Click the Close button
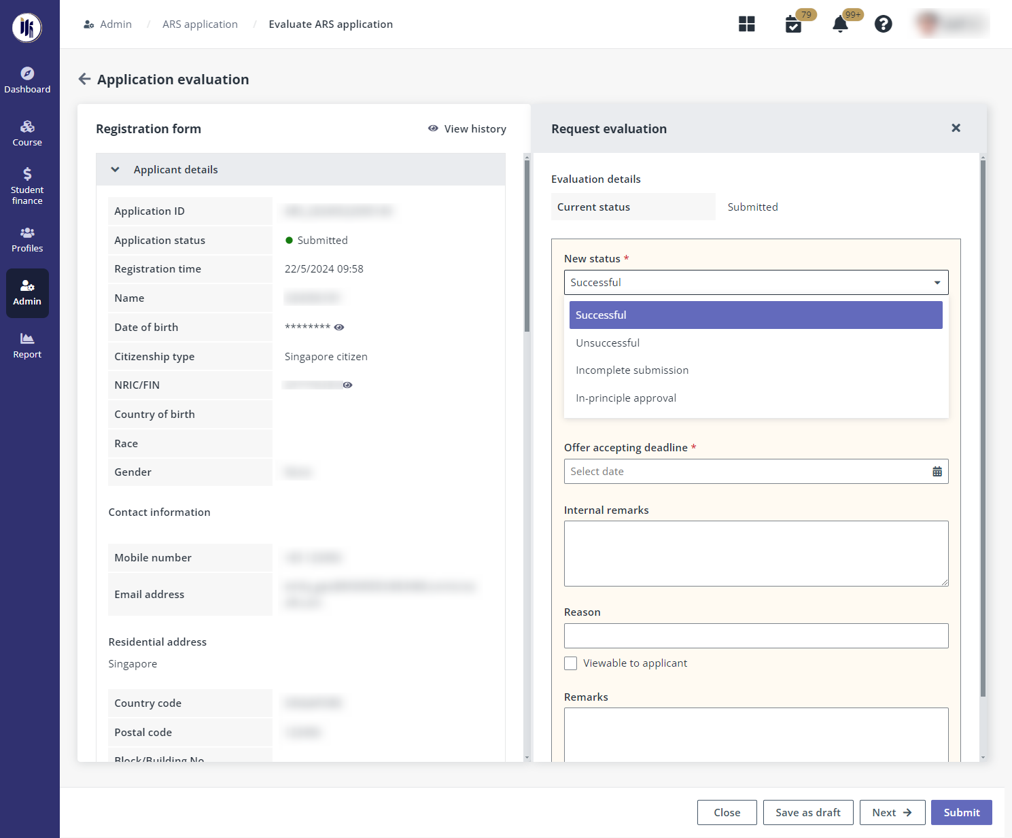 click(x=727, y=813)
